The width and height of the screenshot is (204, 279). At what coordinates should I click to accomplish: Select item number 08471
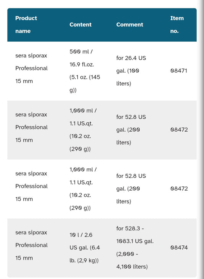(179, 71)
